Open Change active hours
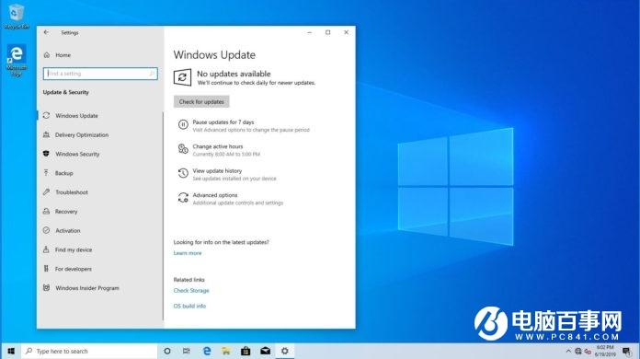This screenshot has height=359, width=640. click(x=218, y=146)
